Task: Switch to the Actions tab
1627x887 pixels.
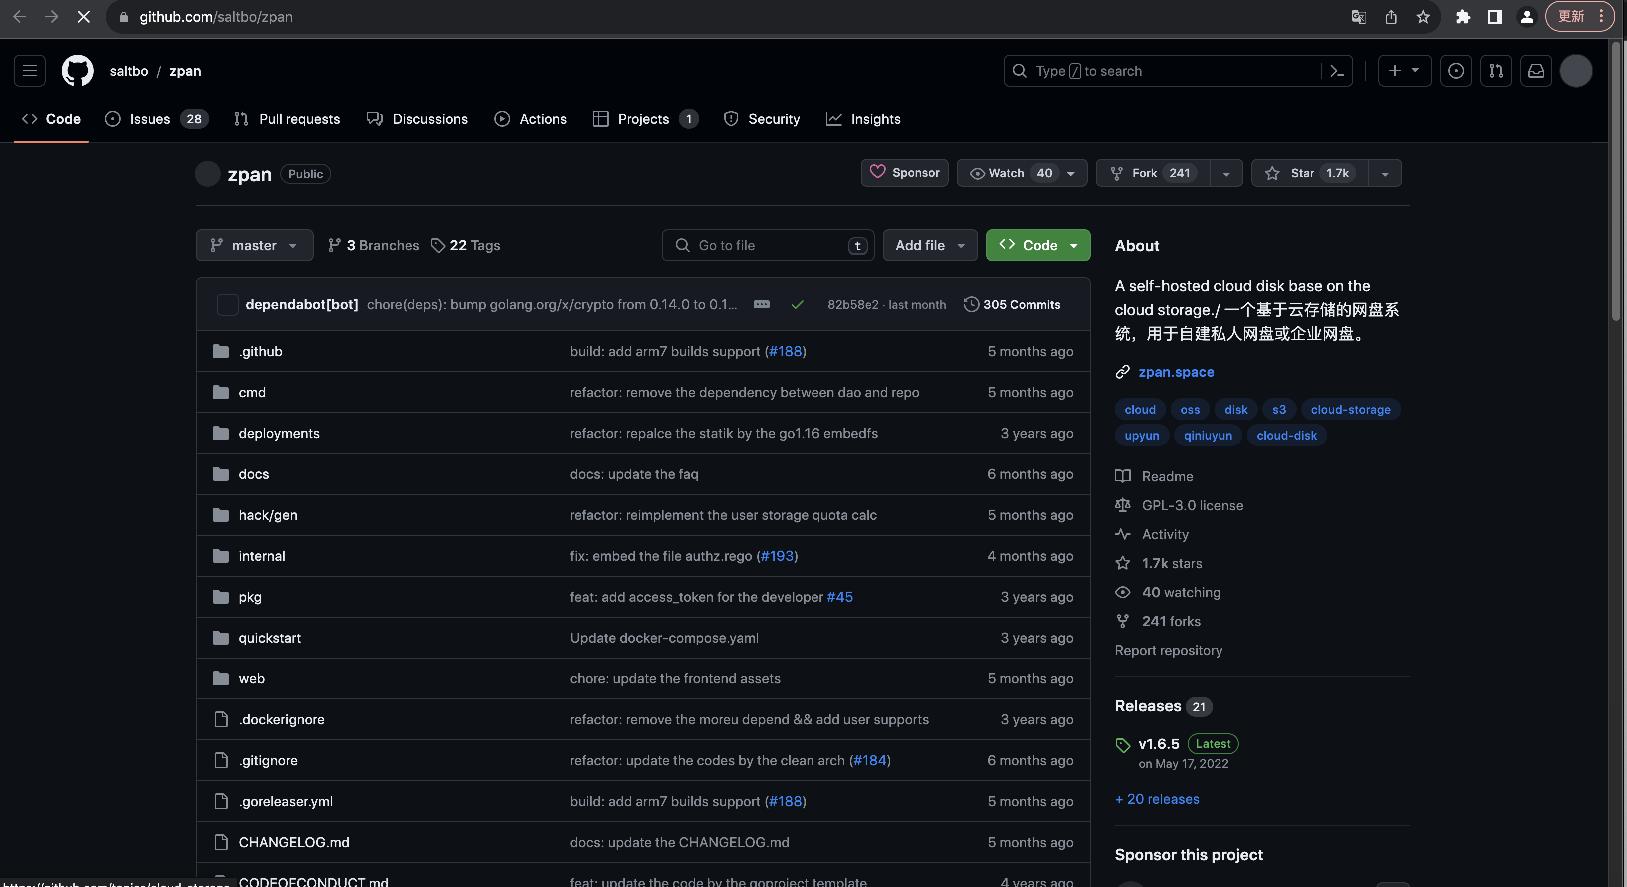Action: [x=530, y=119]
